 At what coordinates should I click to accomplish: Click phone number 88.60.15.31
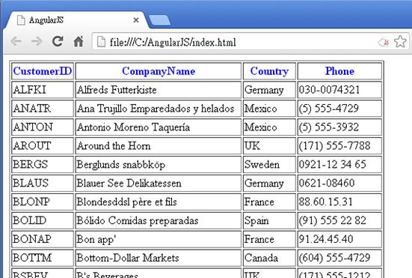tap(339, 202)
